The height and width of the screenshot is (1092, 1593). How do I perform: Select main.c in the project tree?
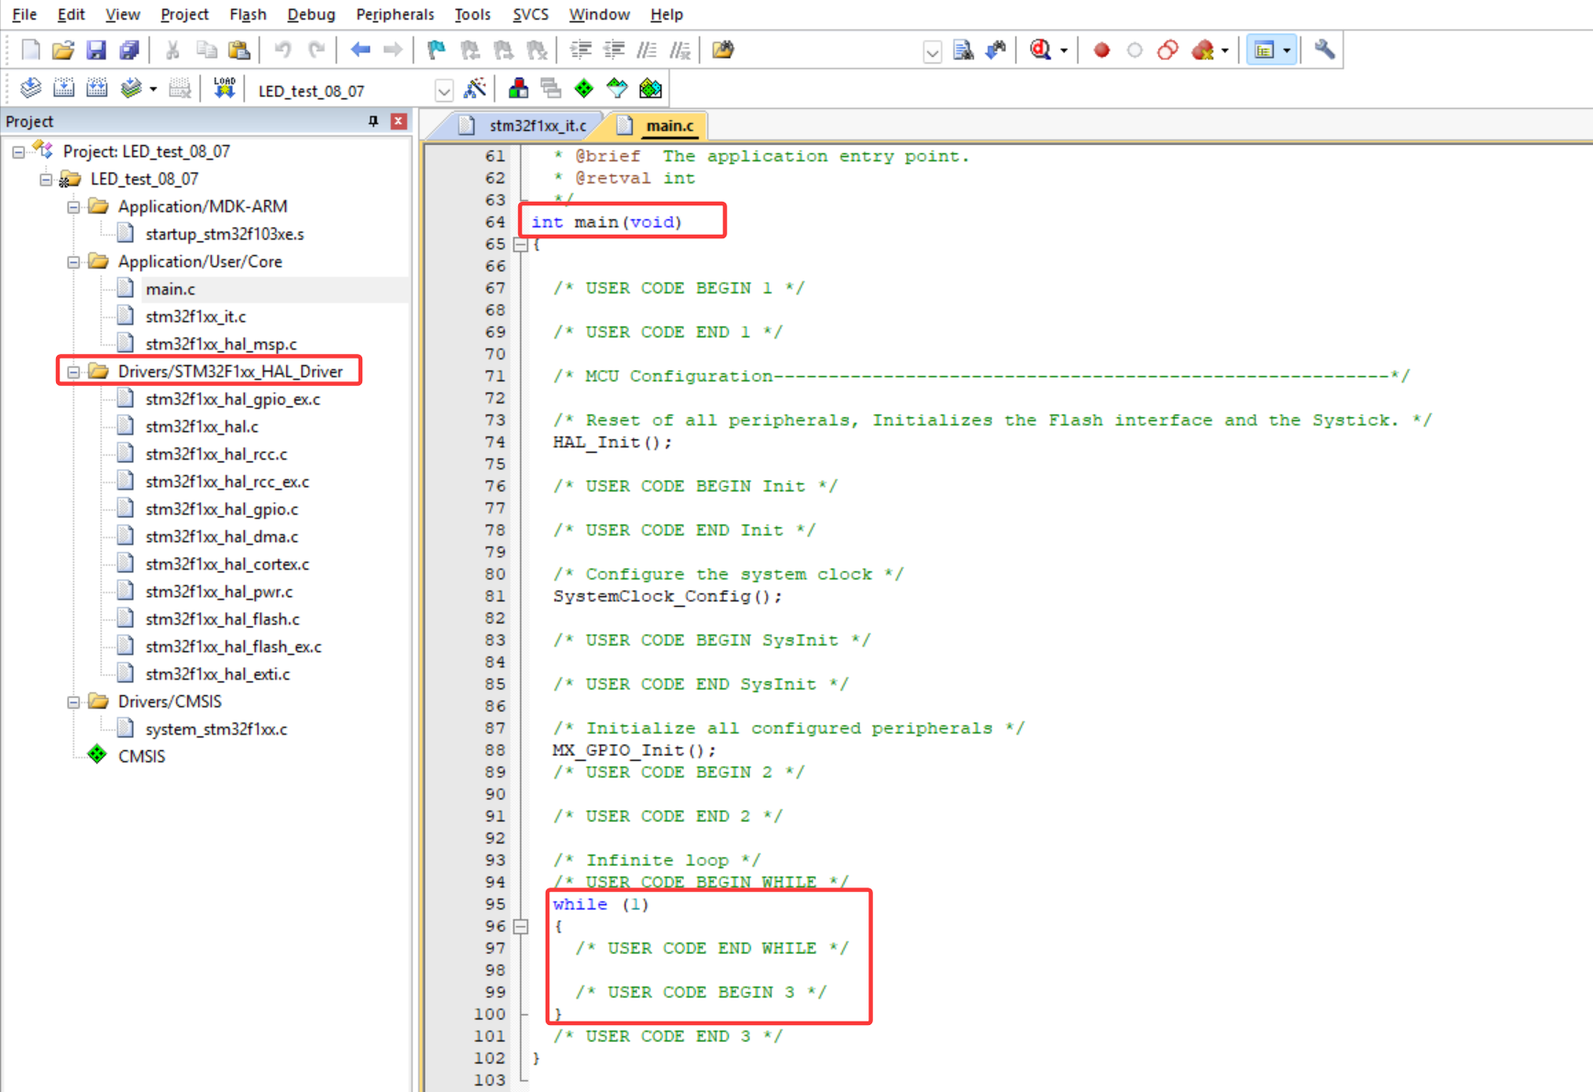pyautogui.click(x=170, y=289)
